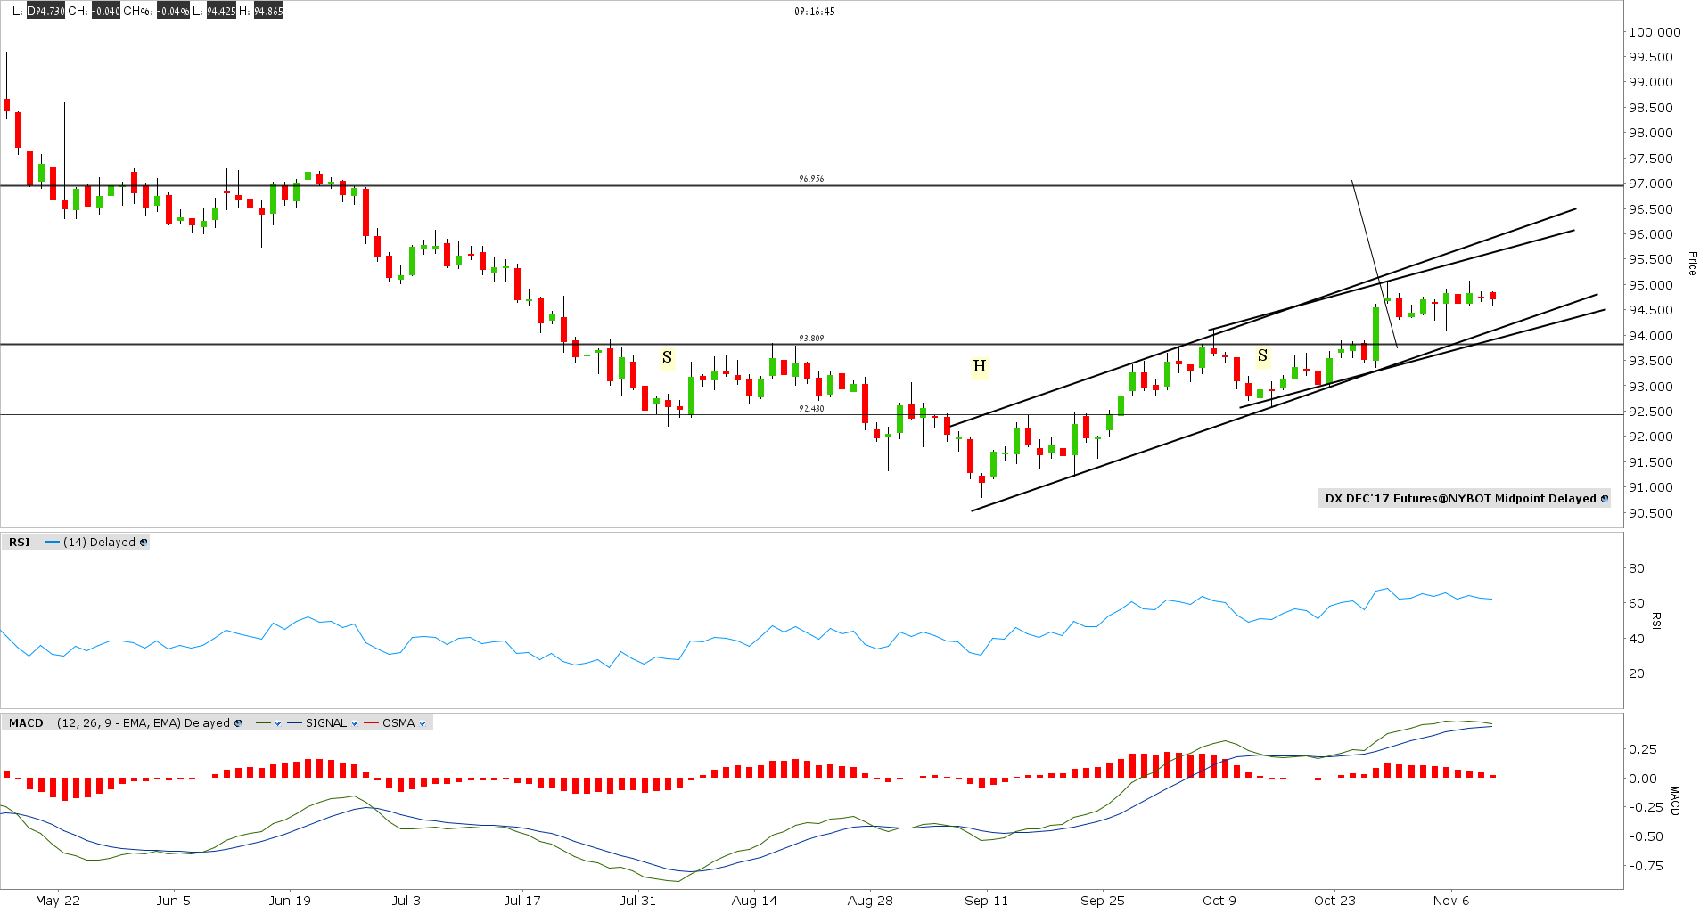Click the MACD axis value -0.75

click(1646, 866)
